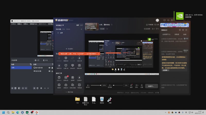Expand the 录制 record dropdown arrow
Screen dimensions: 206x115
138,85
